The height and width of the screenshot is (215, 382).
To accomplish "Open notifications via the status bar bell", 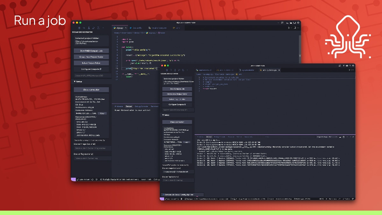I will (352, 199).
